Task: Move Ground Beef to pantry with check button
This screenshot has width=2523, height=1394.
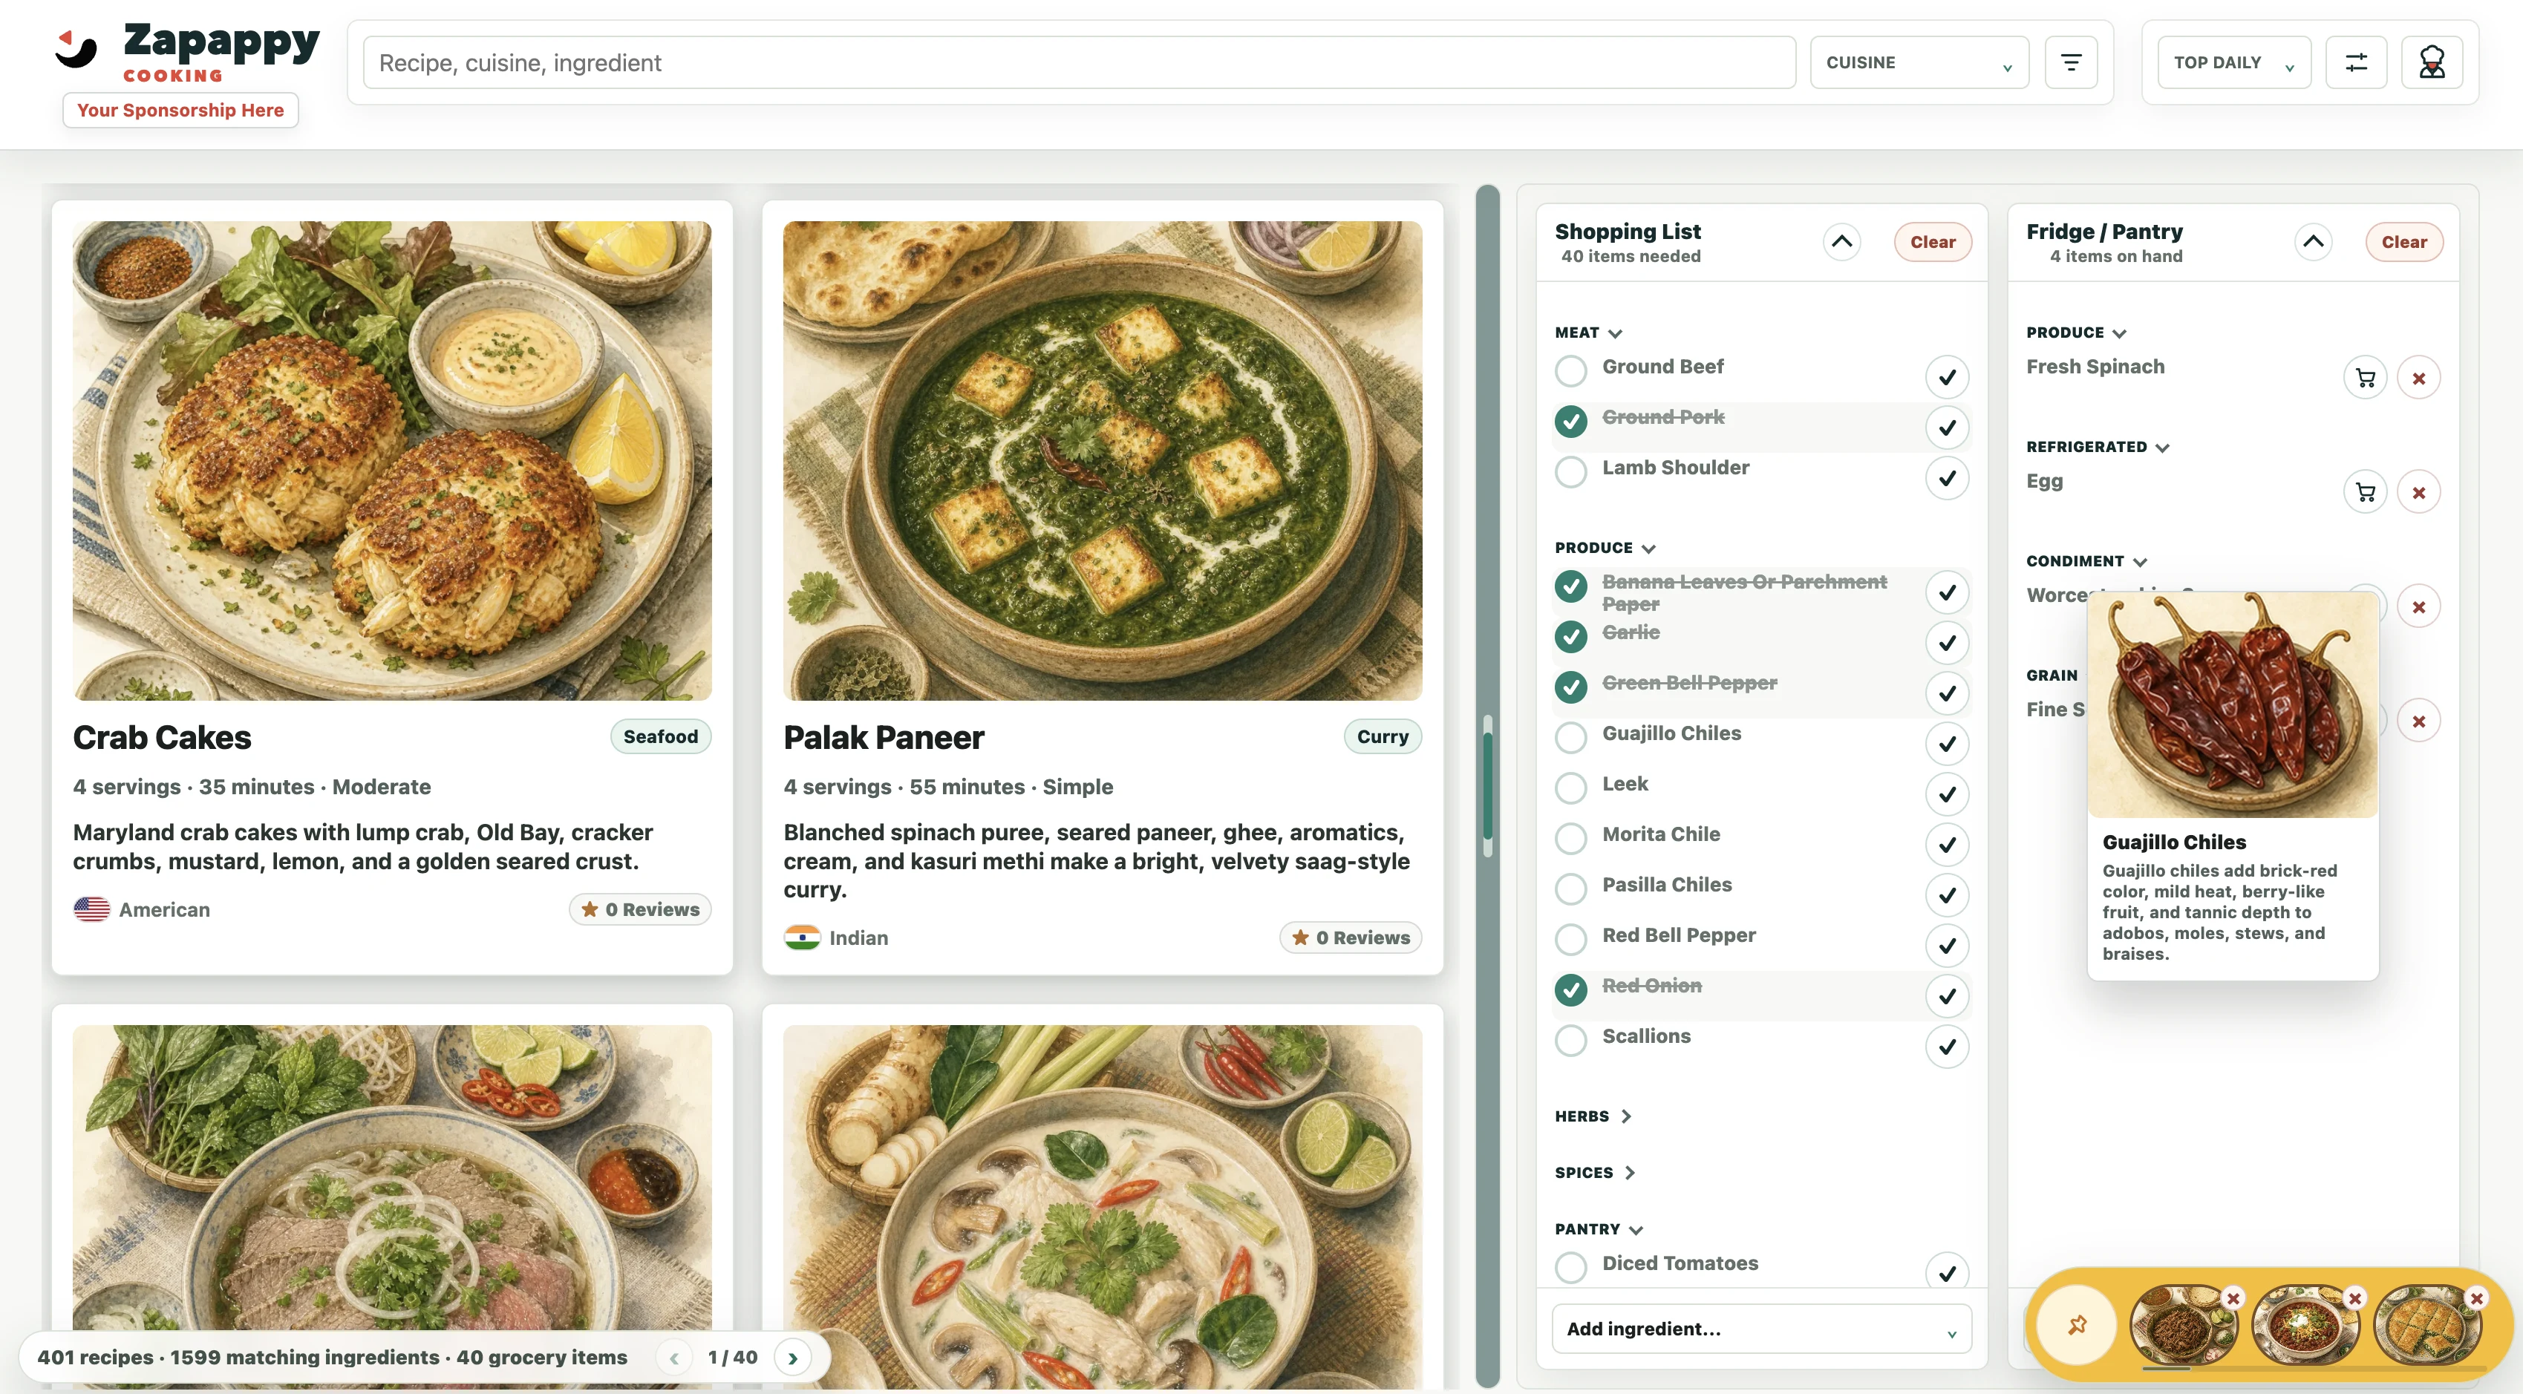Action: coord(1947,377)
